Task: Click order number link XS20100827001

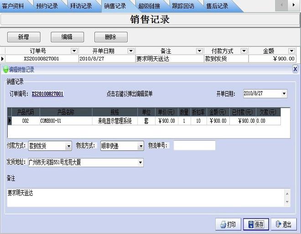Action: (x=47, y=94)
